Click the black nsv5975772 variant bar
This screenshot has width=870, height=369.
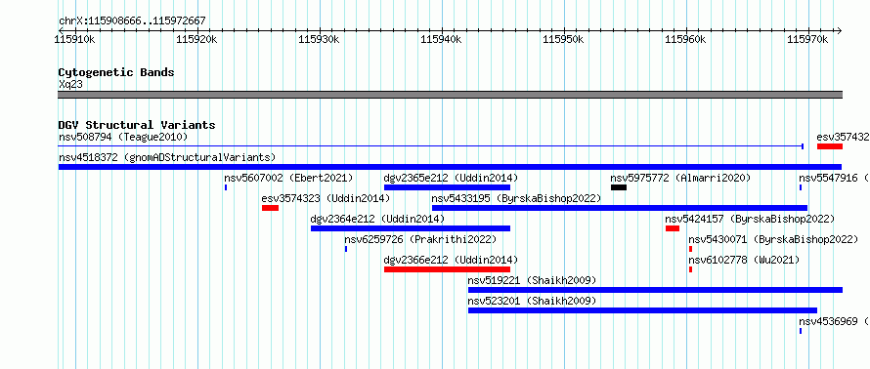tap(619, 187)
